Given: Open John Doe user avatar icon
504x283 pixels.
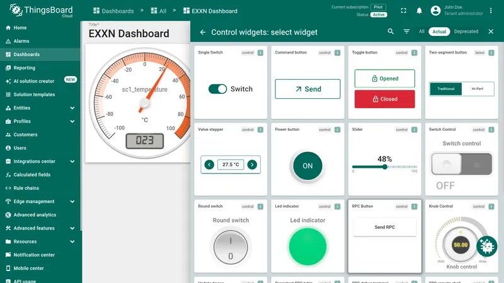Looking at the screenshot, I should pos(435,11).
